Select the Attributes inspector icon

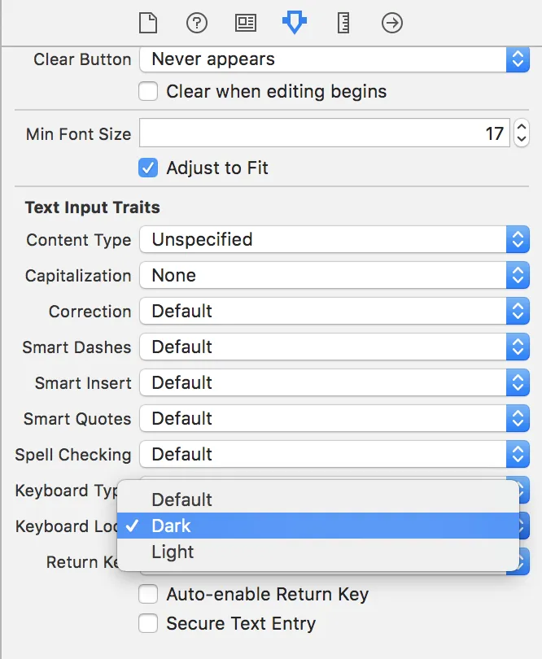tap(294, 24)
